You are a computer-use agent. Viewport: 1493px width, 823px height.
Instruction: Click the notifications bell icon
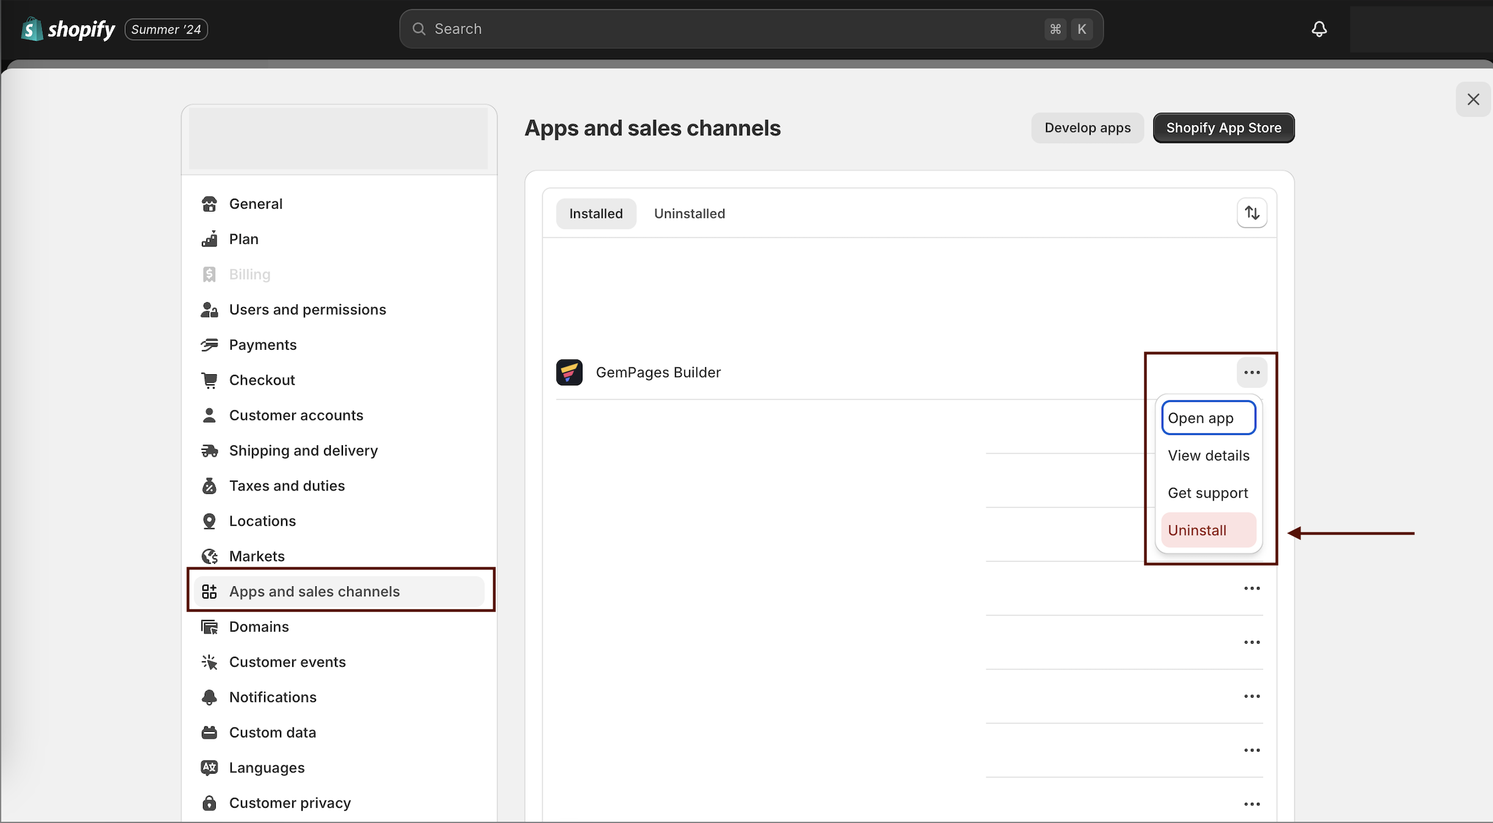[1319, 29]
